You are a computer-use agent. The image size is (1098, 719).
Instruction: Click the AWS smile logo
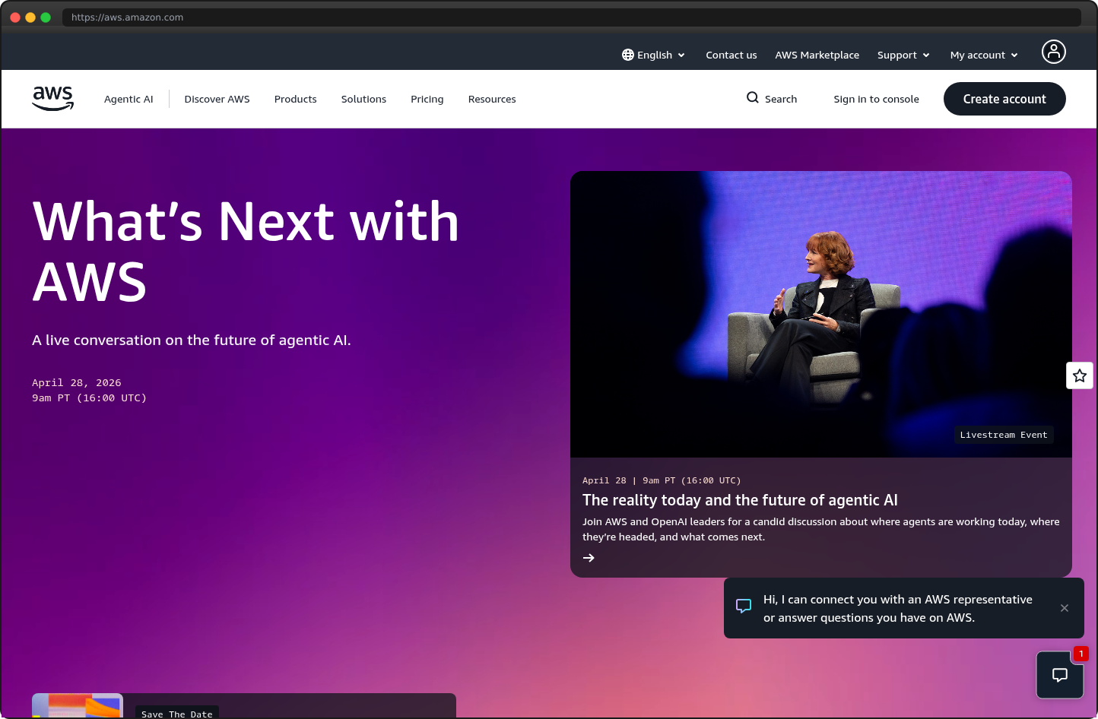point(52,98)
